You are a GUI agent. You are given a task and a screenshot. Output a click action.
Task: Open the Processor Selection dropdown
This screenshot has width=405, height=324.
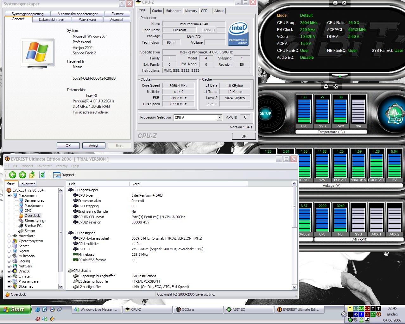click(219, 118)
